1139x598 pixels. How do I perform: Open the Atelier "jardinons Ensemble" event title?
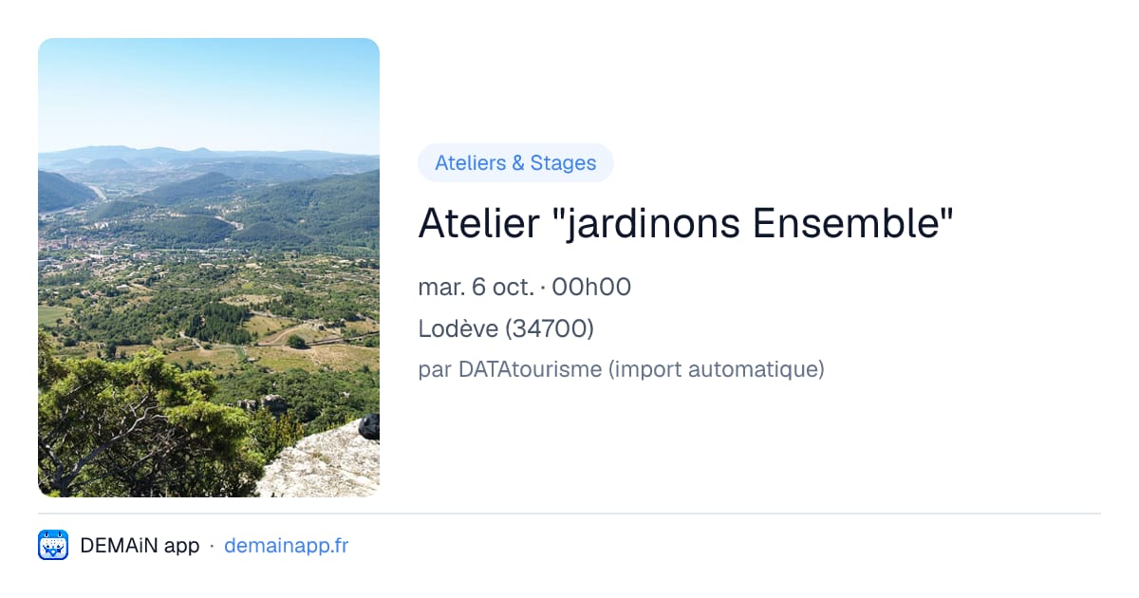[685, 224]
